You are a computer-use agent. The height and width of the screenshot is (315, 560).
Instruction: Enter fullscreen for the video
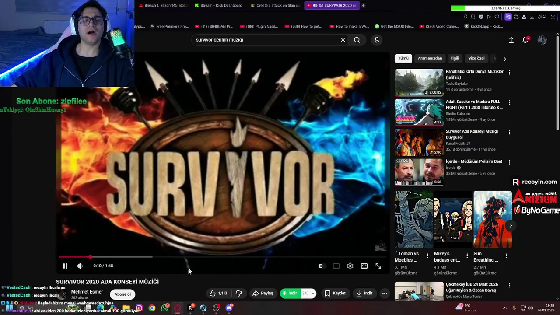(x=378, y=266)
